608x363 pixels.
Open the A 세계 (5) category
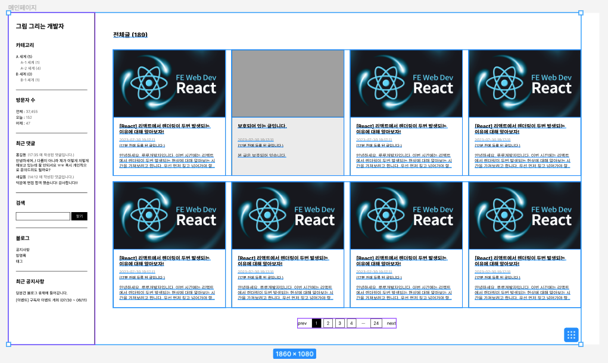[24, 56]
